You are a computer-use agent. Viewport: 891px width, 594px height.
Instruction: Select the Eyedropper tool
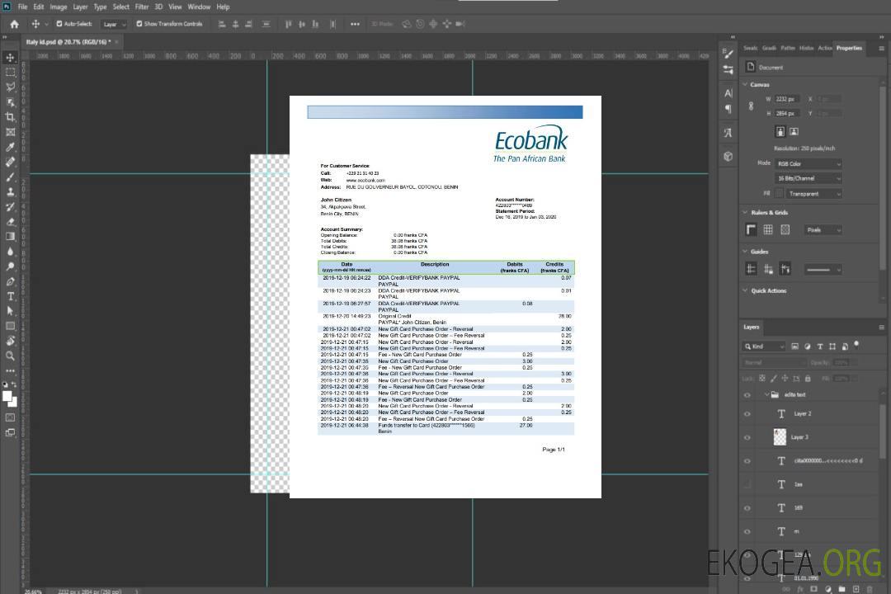tap(10, 147)
